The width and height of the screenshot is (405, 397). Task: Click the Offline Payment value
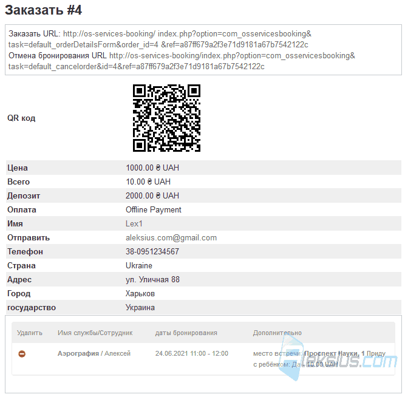coord(154,210)
